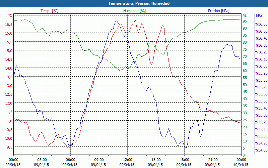Click the 935,80 pressure axis value
The width and height of the screenshot is (268, 168).
[262, 80]
